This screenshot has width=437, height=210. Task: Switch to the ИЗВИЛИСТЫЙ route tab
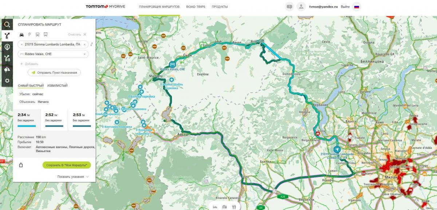point(57,86)
